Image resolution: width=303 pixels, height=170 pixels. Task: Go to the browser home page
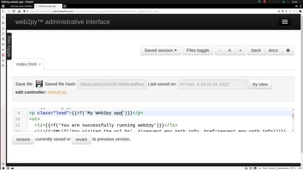[19, 11]
